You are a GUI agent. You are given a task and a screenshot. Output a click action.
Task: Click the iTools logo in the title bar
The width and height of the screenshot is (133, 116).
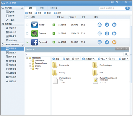pyautogui.click(x=3, y=3)
